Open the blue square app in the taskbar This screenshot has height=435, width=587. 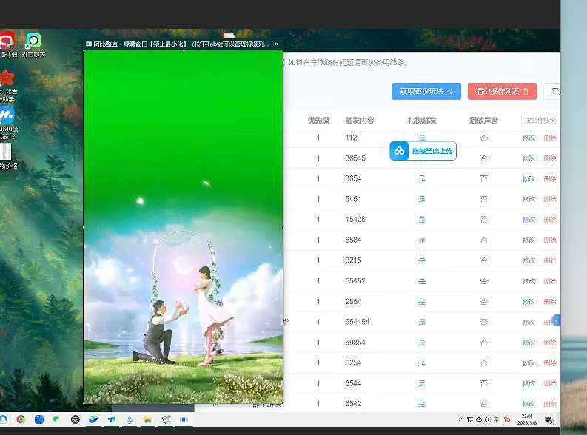39,419
